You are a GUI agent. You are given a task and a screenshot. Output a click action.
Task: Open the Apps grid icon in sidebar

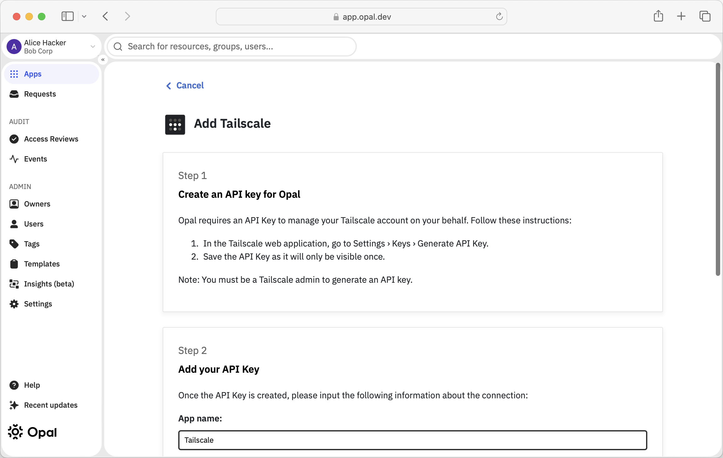[14, 74]
